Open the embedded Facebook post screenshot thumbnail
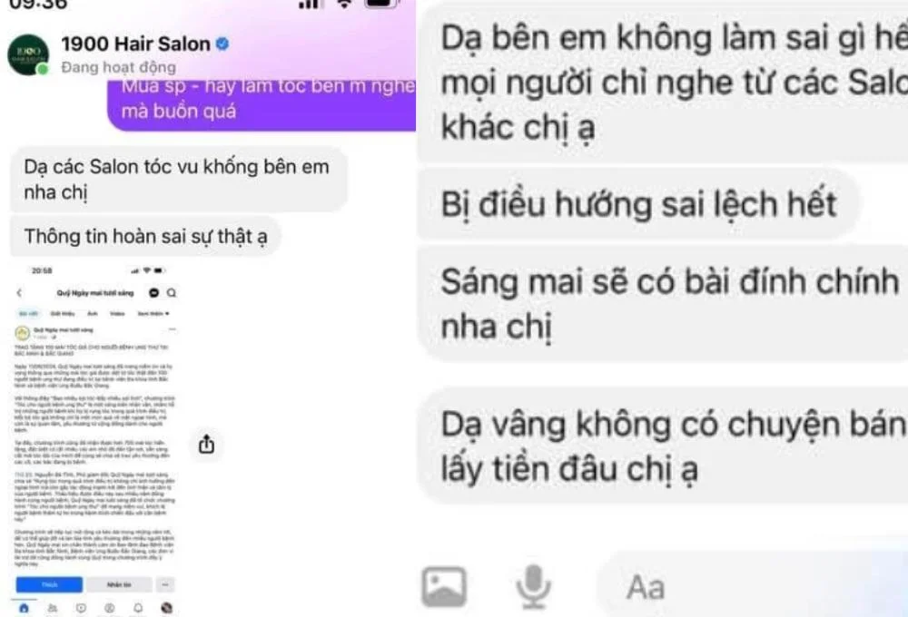The height and width of the screenshot is (617, 908). point(95,440)
